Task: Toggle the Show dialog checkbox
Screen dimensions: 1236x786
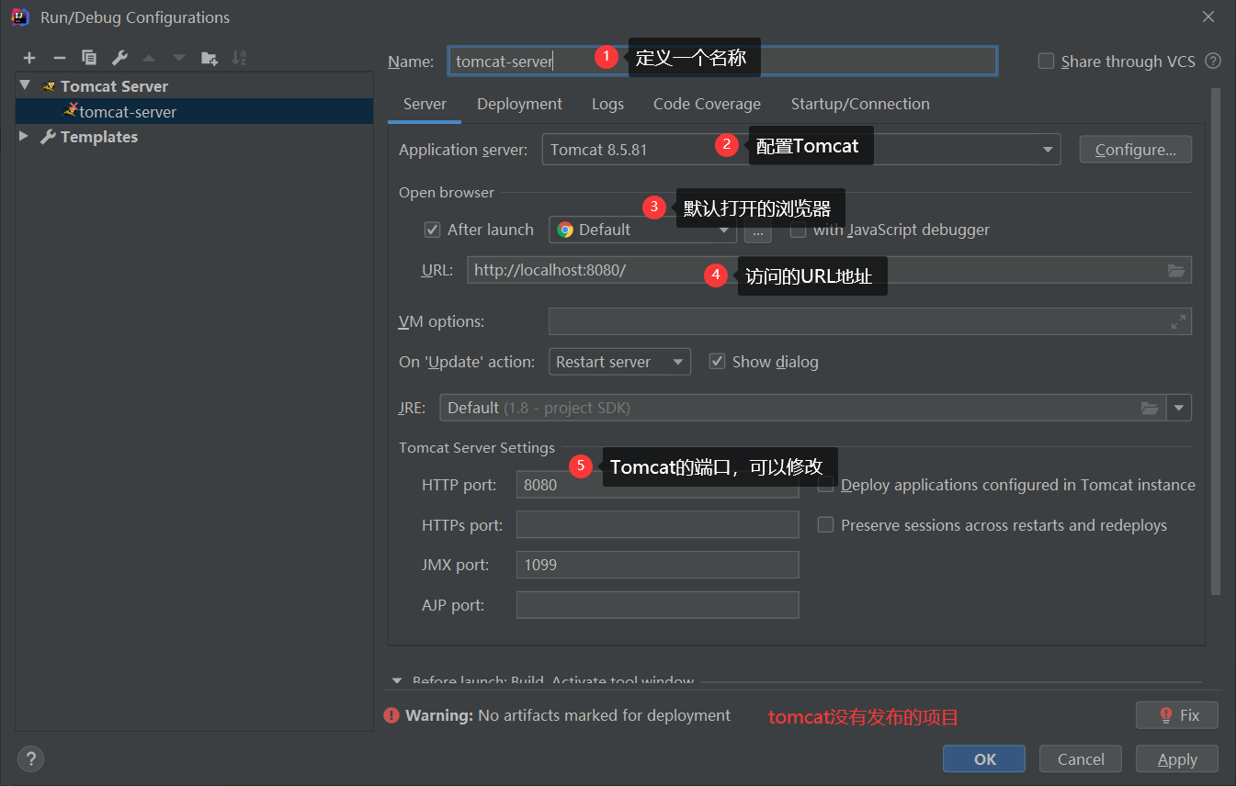Action: tap(717, 362)
